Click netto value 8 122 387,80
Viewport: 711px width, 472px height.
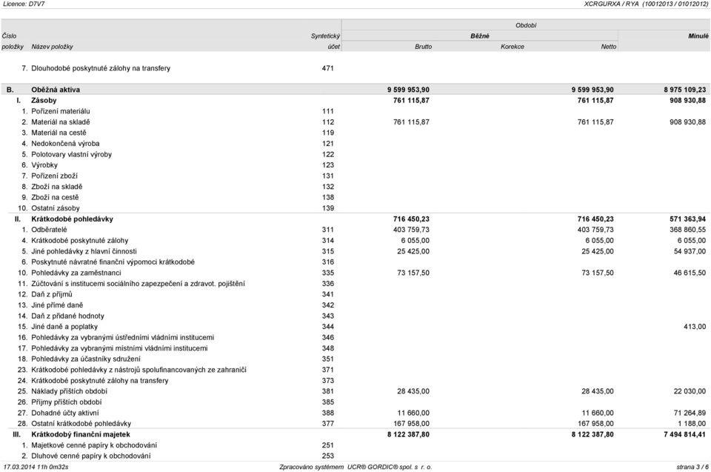[592, 434]
